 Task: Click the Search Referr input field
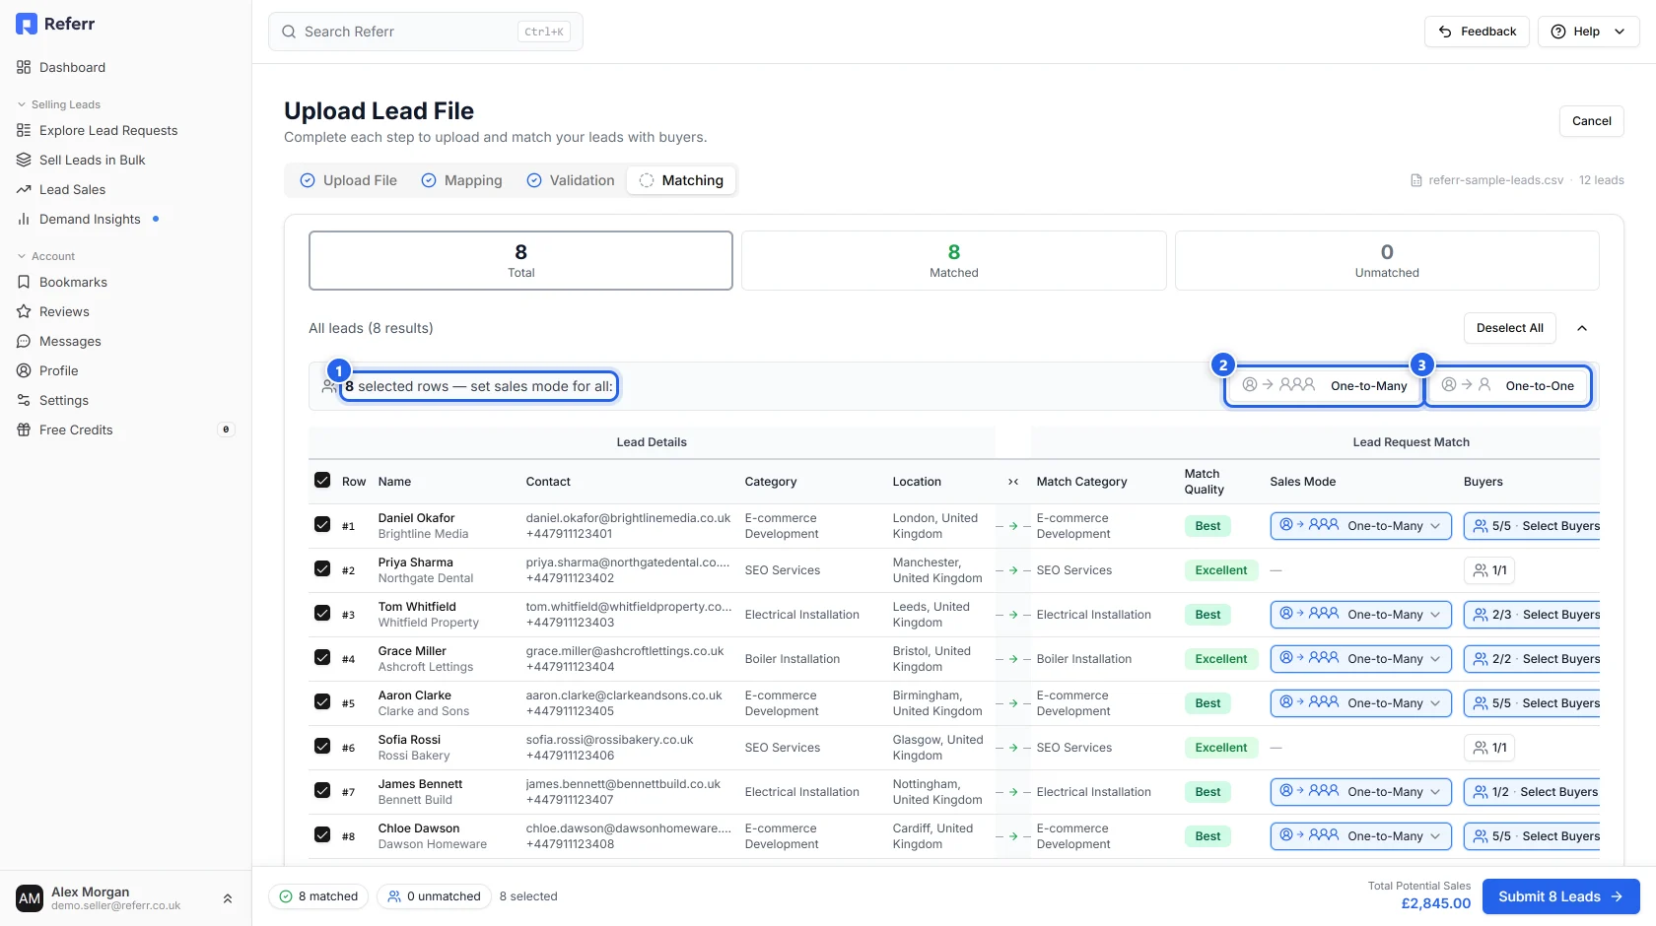tap(426, 32)
